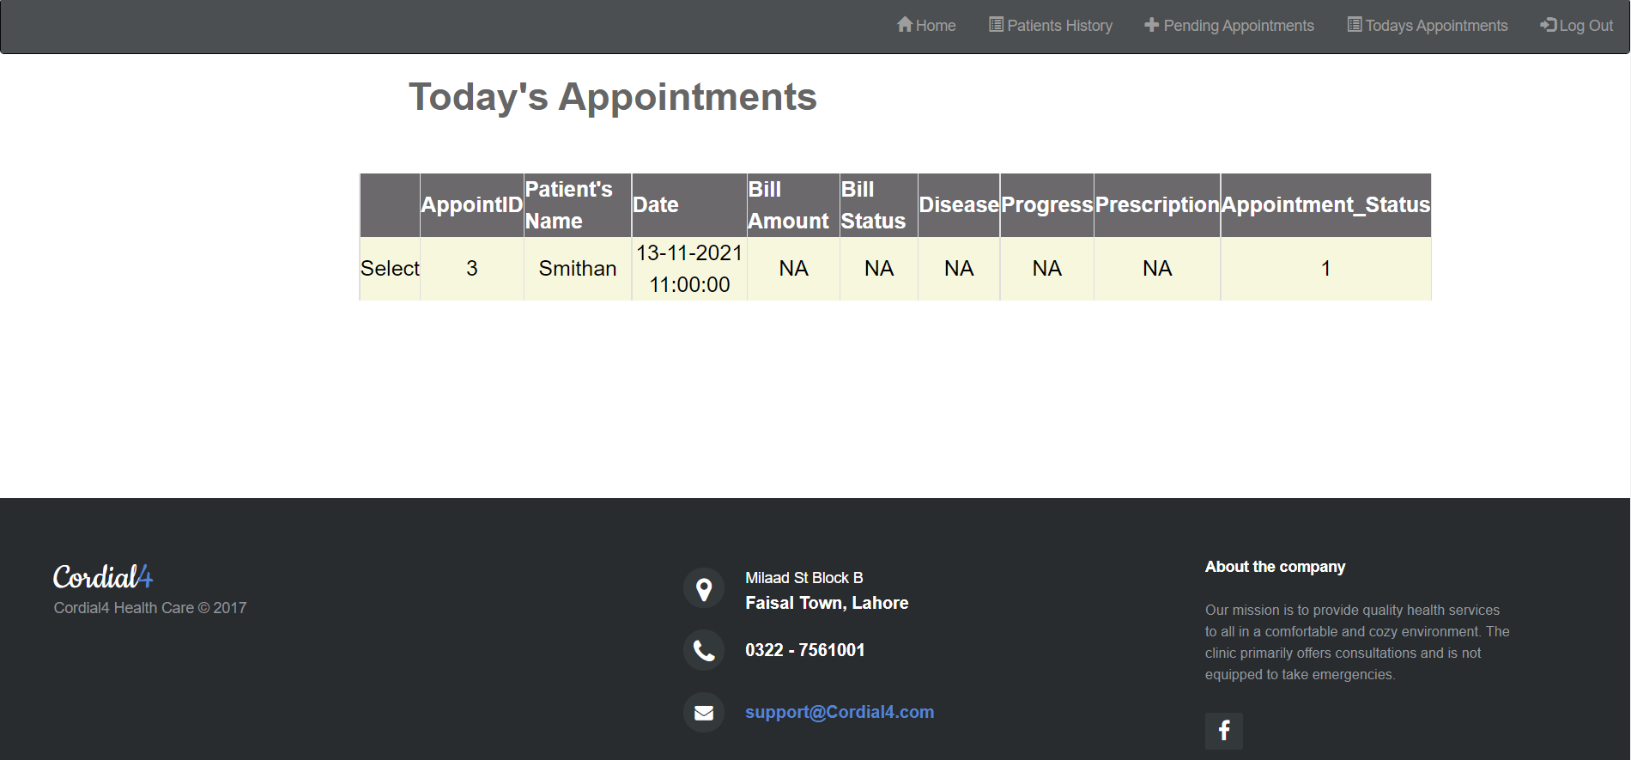The width and height of the screenshot is (1631, 760).
Task: Click the map location pin icon
Action: 704,589
